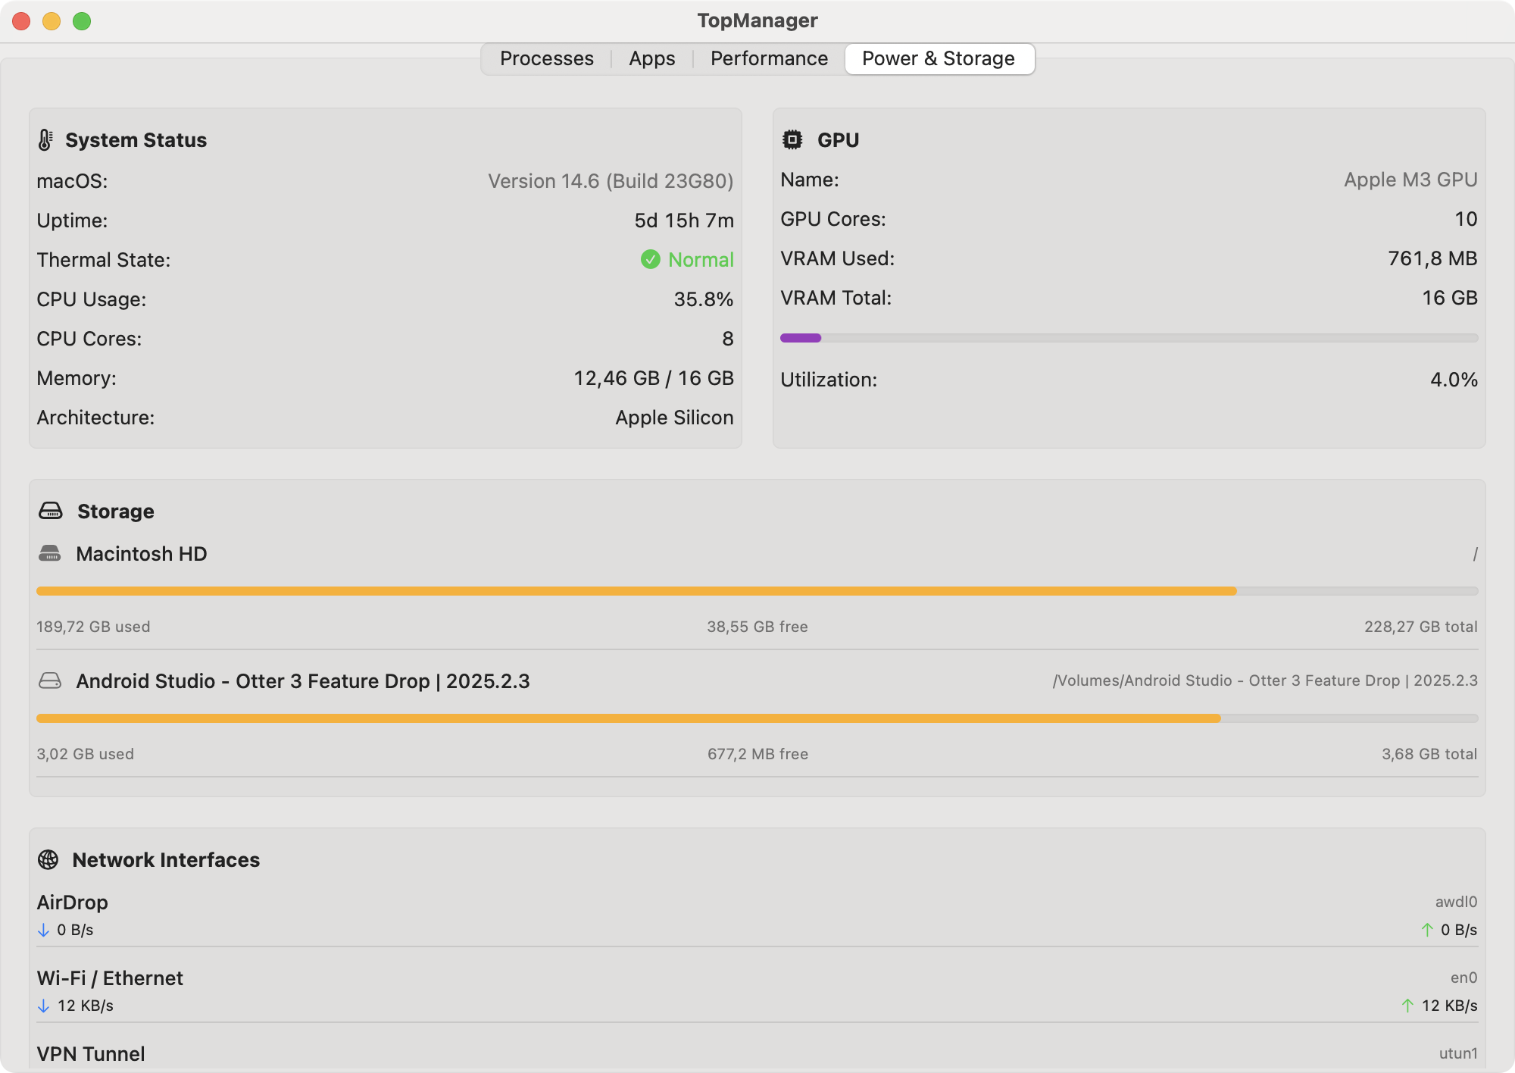The height and width of the screenshot is (1073, 1515).
Task: Click the Android Studio volume disk icon
Action: [x=50, y=681]
